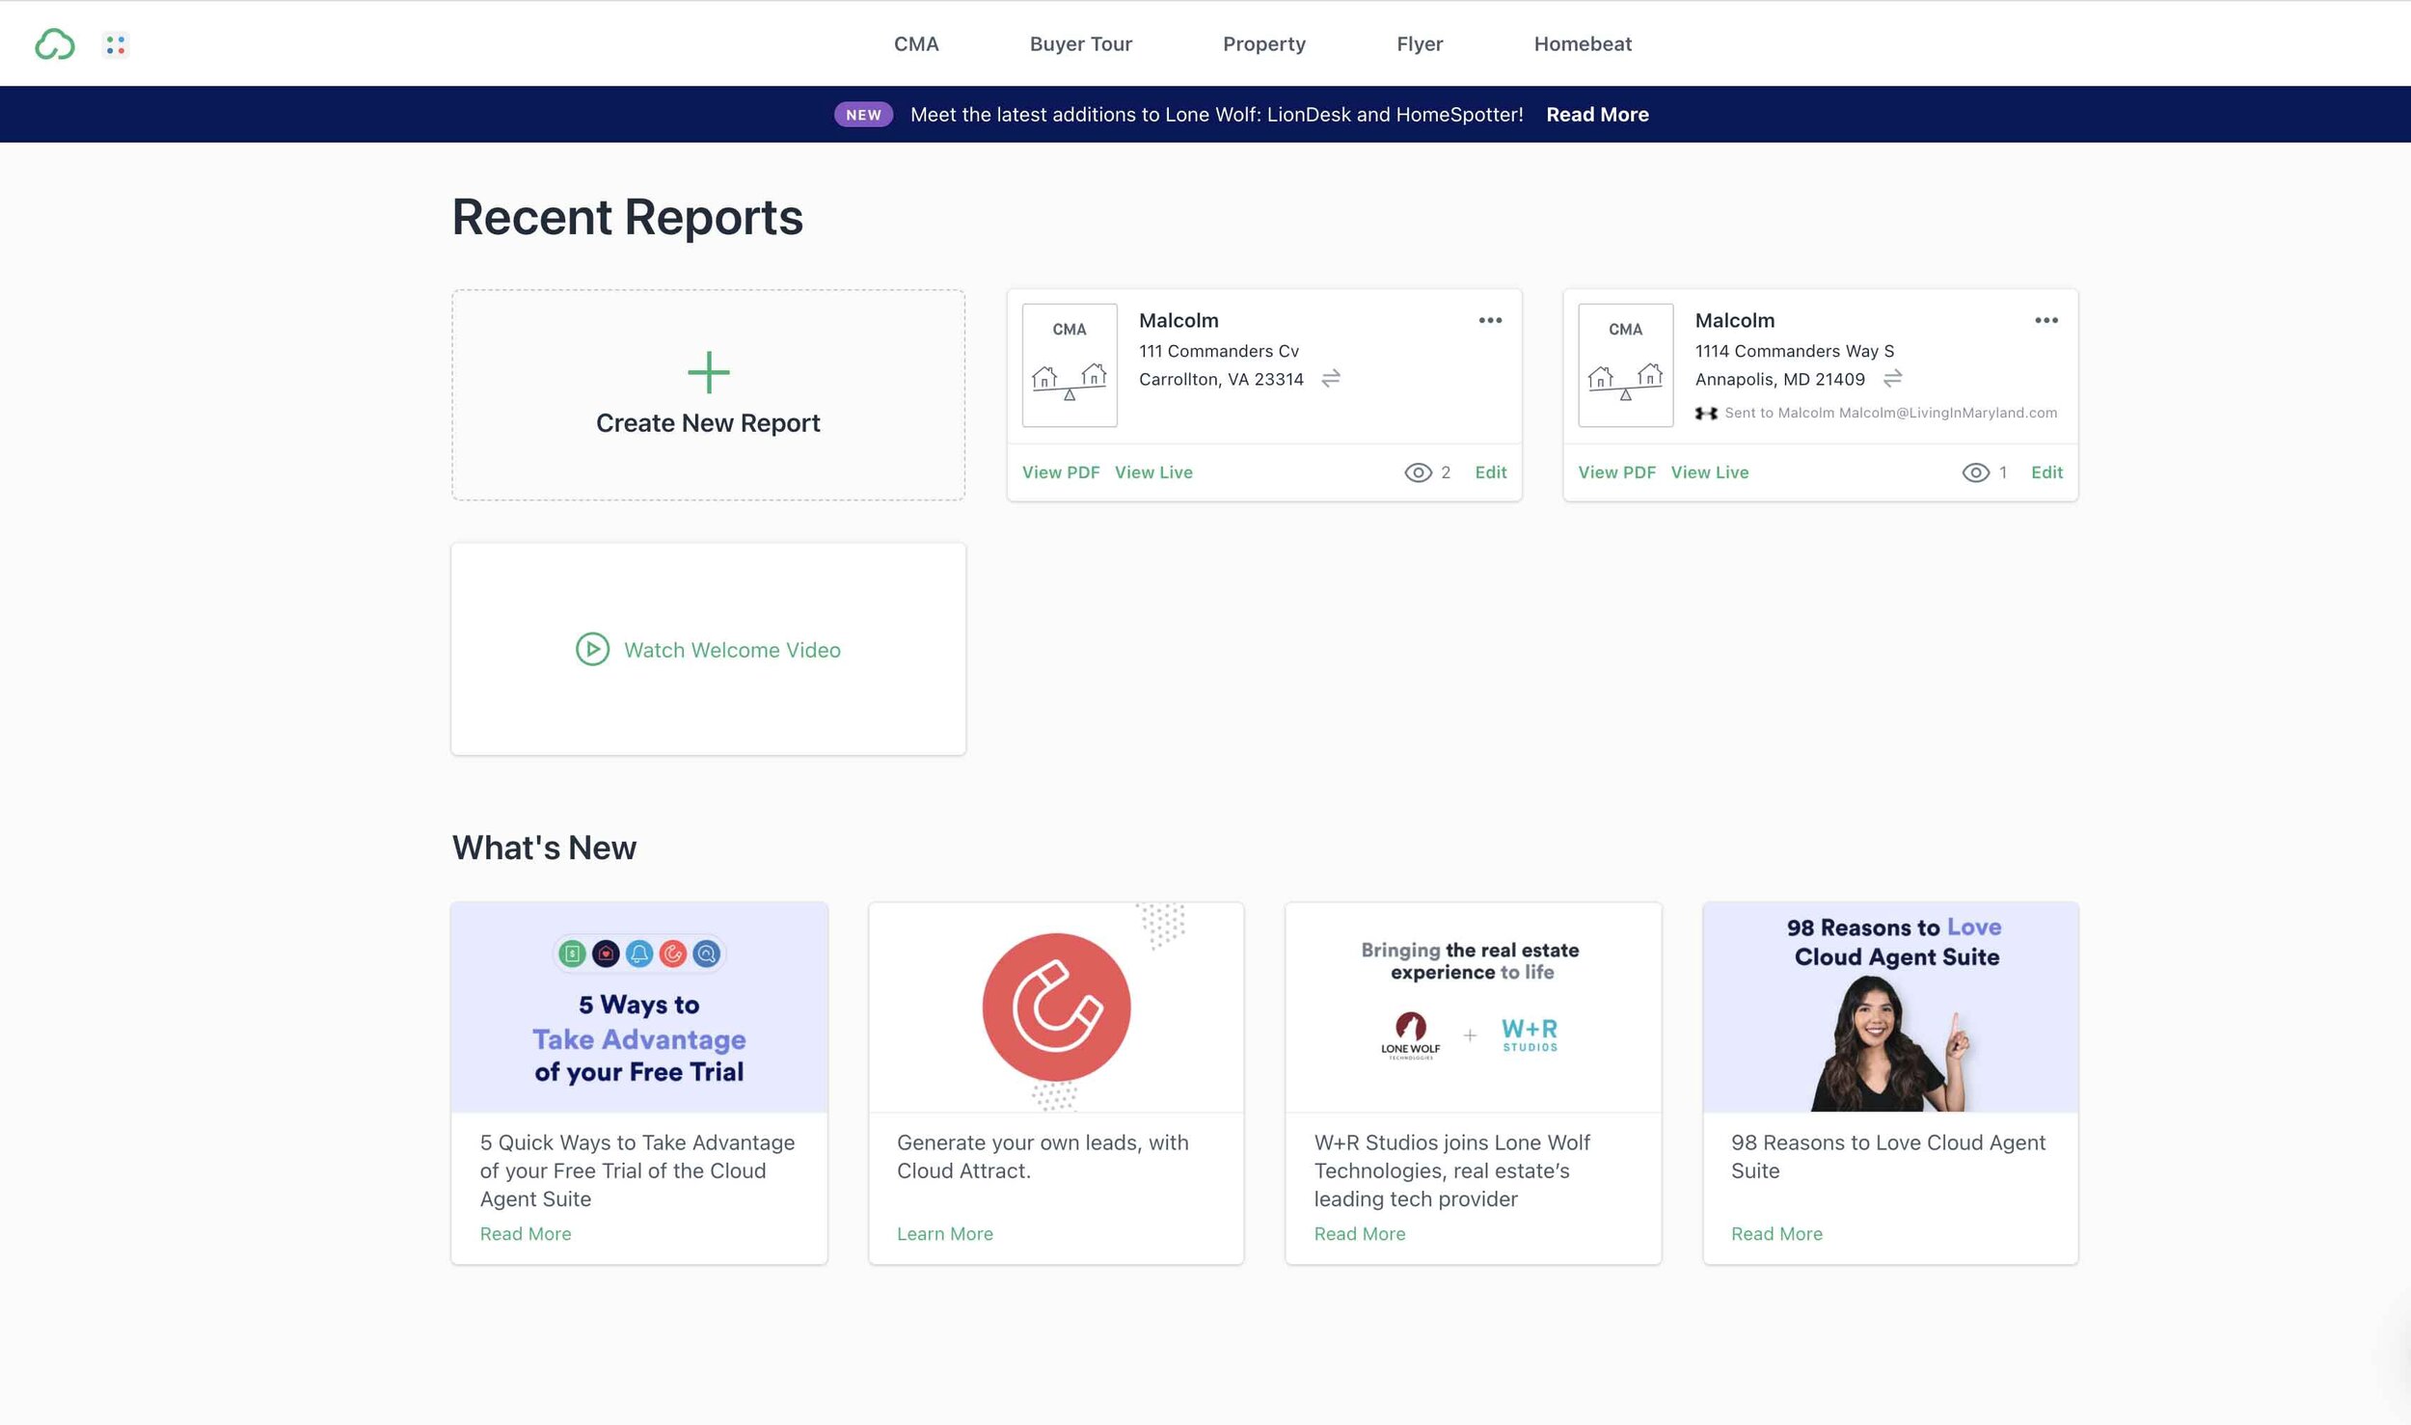This screenshot has height=1425, width=2411.
Task: Click the Generate your own leads headline
Action: tap(1043, 1156)
